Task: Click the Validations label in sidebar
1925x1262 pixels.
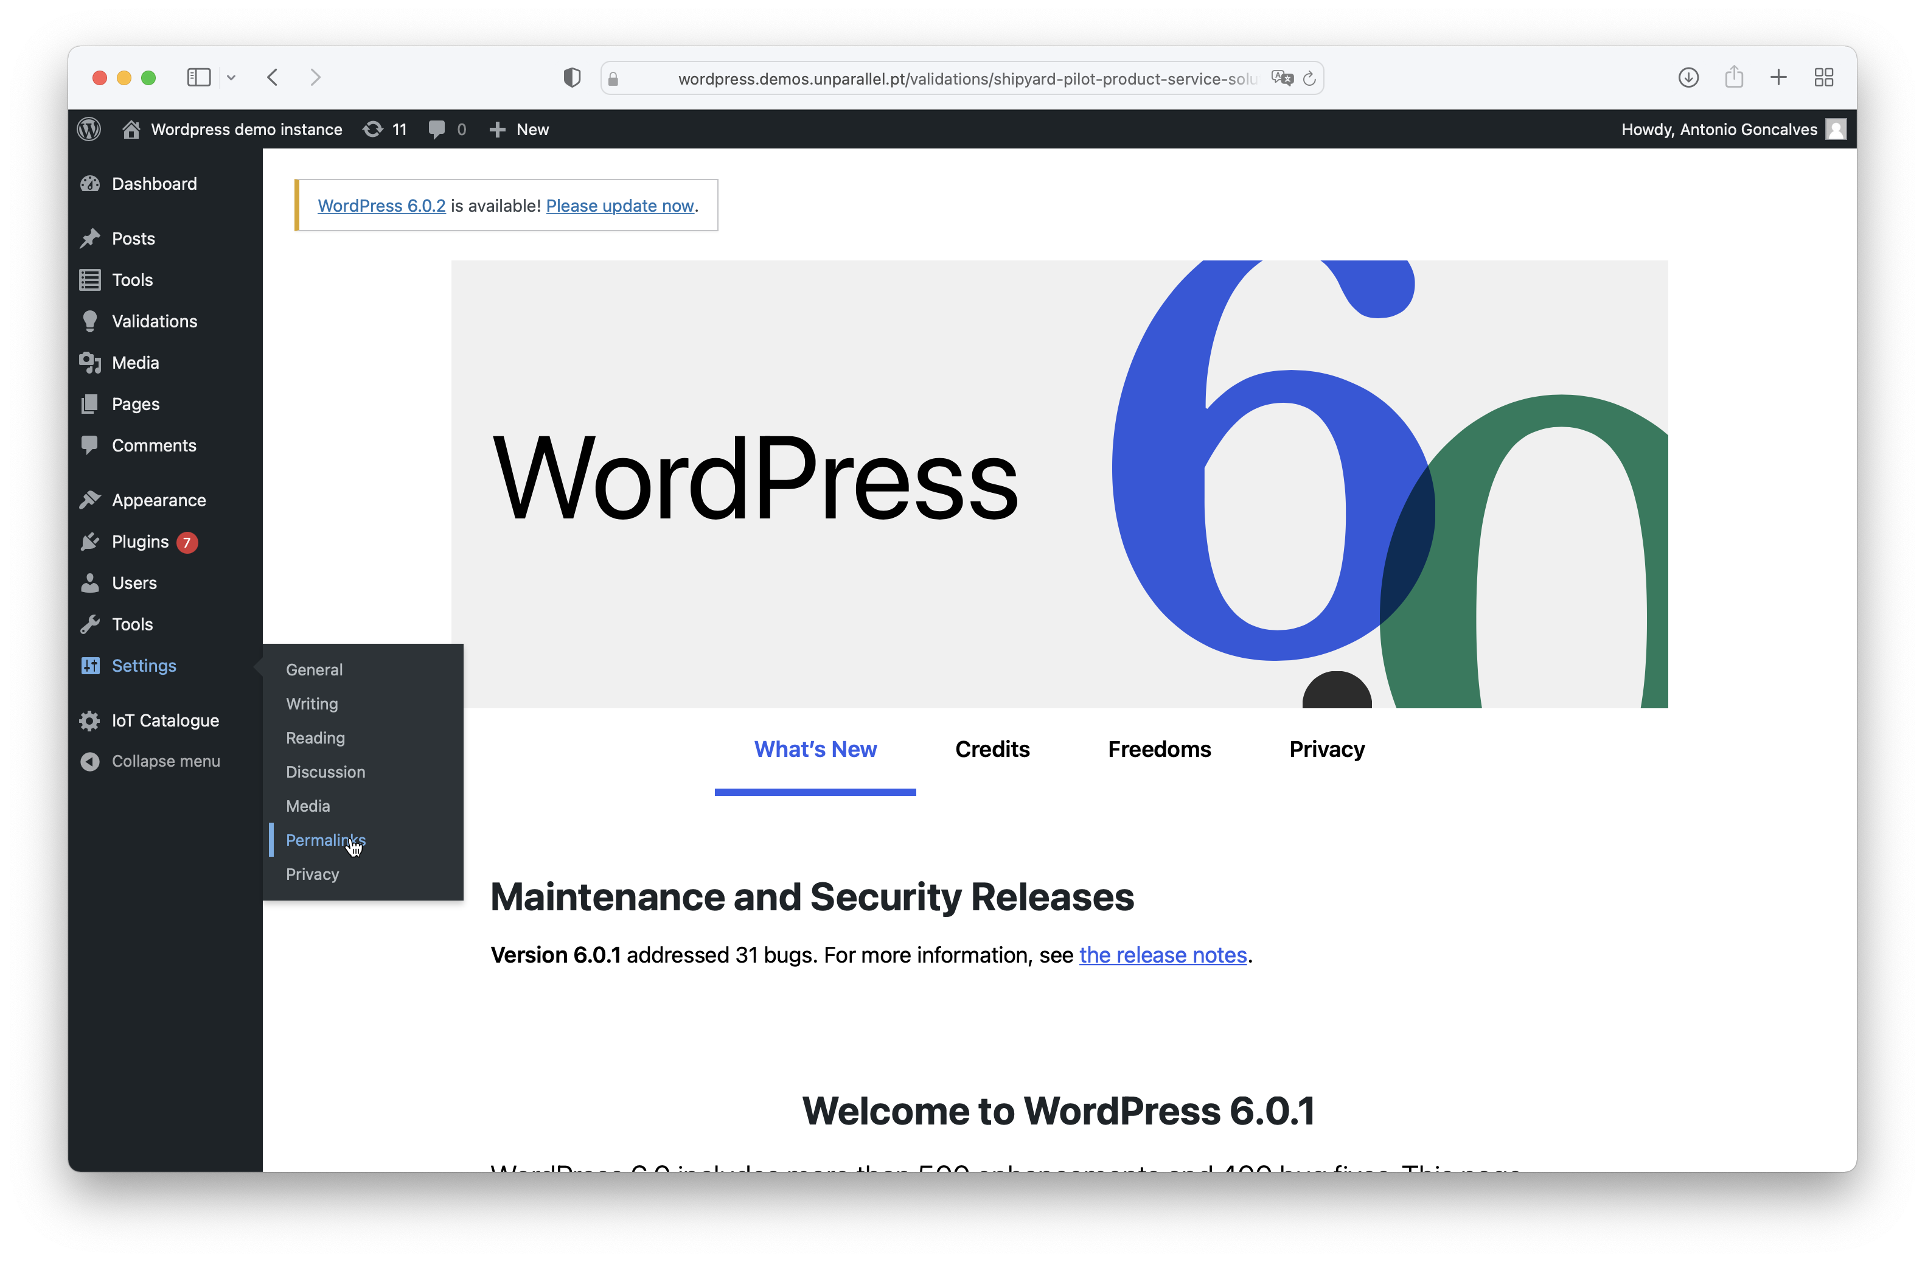Action: [155, 321]
